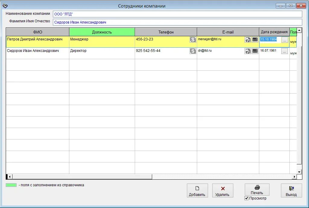This screenshot has width=309, height=208.
Task: Click the Должность column header
Action: (102, 32)
